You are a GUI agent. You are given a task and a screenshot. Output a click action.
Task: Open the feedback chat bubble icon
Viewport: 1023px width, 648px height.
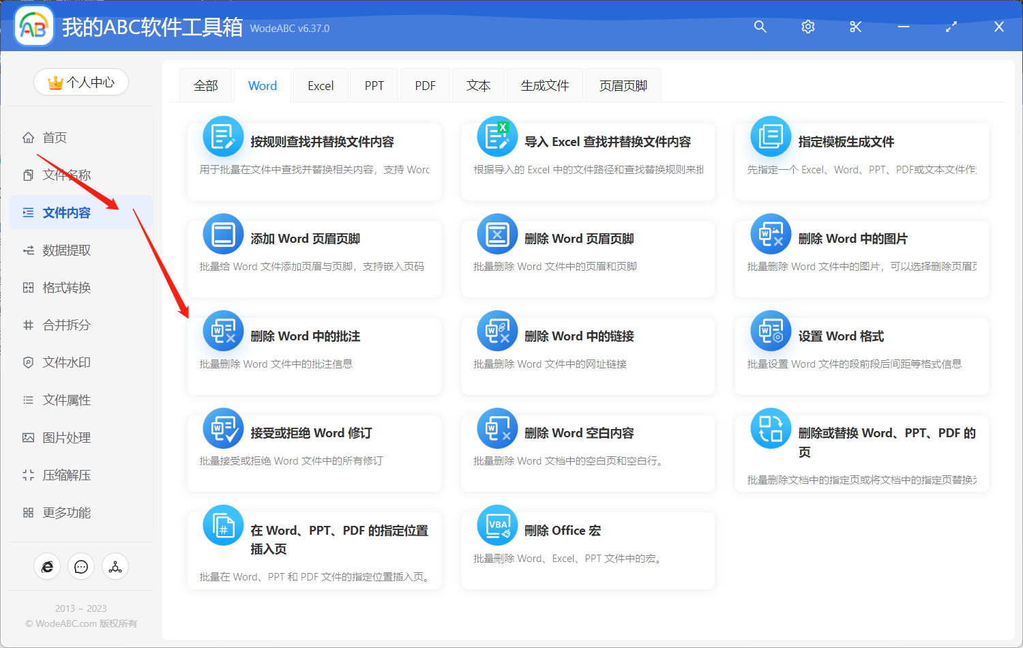(81, 566)
